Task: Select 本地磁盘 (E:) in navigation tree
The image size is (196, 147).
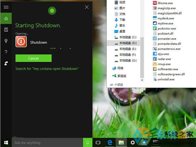Action: coord(125,49)
